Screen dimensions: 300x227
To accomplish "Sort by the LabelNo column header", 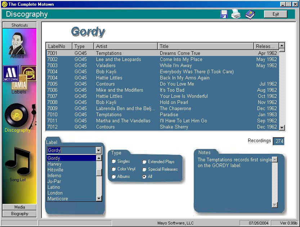I will tap(59, 46).
